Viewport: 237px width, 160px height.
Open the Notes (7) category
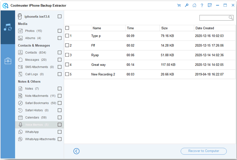point(32,88)
